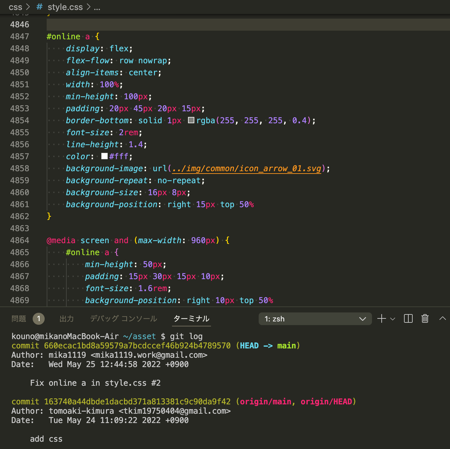
Task: Click the css folder in the breadcrumb bar
Action: pyautogui.click(x=15, y=7)
